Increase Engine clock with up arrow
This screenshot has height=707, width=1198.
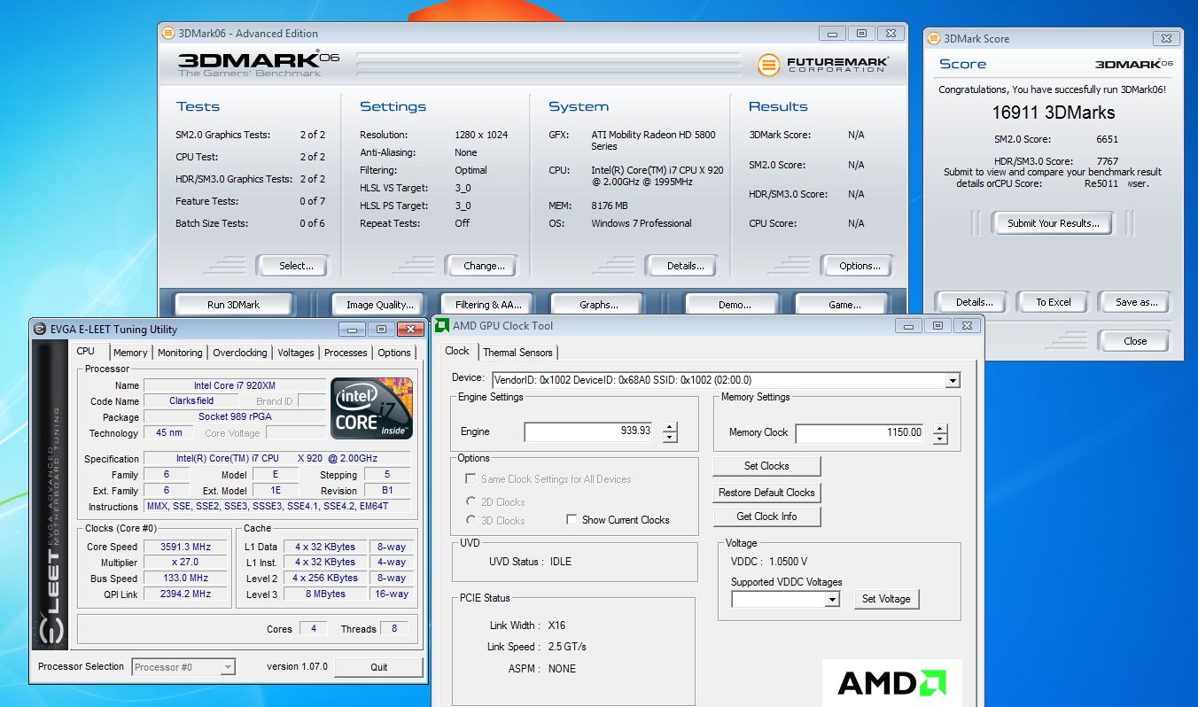[x=670, y=427]
